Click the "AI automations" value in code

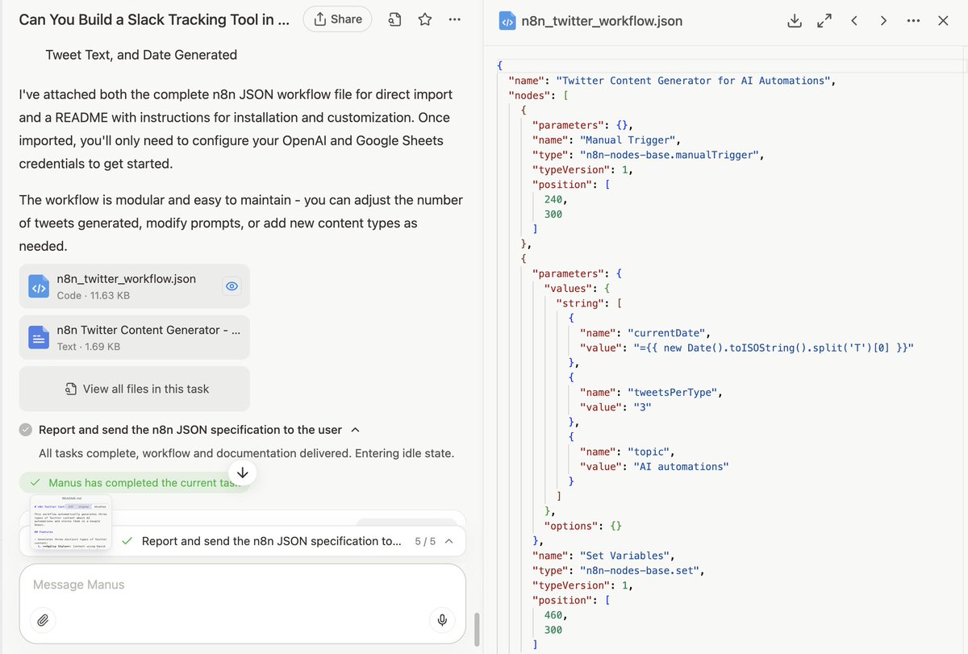(x=682, y=467)
